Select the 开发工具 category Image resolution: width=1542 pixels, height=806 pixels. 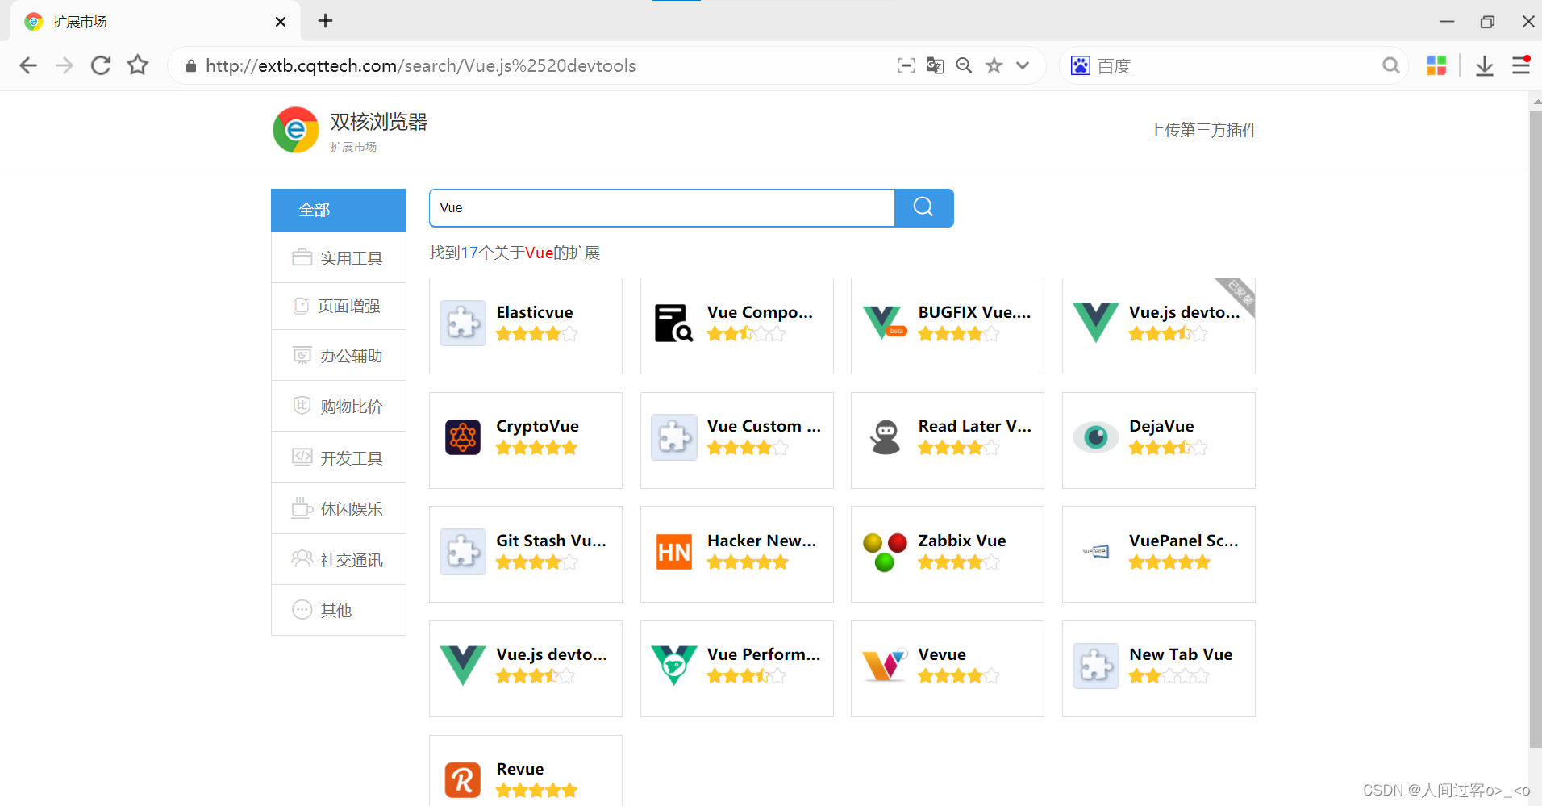click(339, 457)
